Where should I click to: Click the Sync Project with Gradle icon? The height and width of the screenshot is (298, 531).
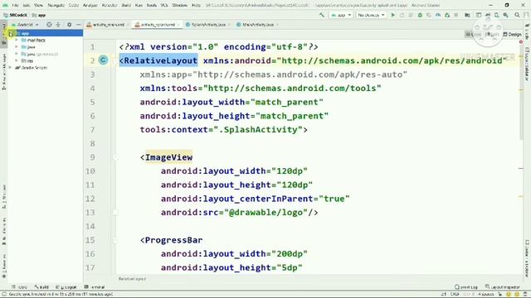[488, 15]
